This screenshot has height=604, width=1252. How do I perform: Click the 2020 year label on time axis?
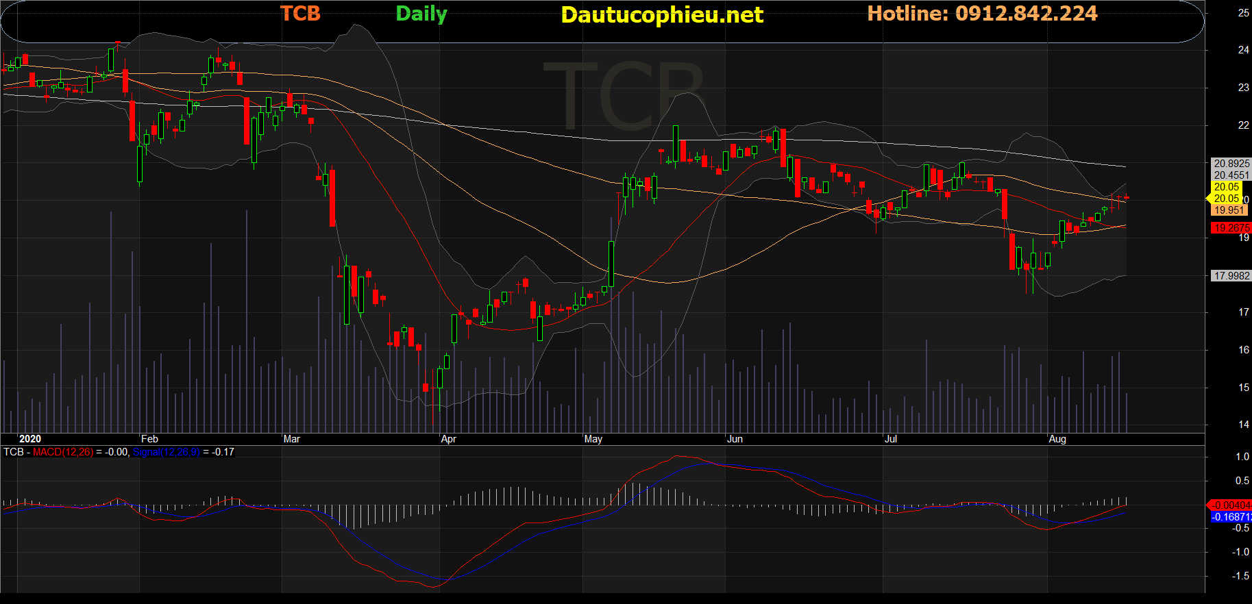[30, 439]
